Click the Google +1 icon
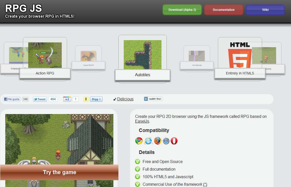 pos(68,99)
